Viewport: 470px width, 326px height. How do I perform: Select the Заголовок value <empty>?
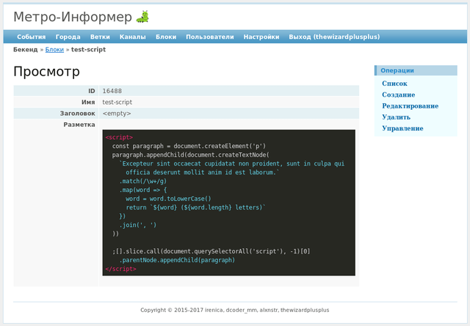pos(117,114)
